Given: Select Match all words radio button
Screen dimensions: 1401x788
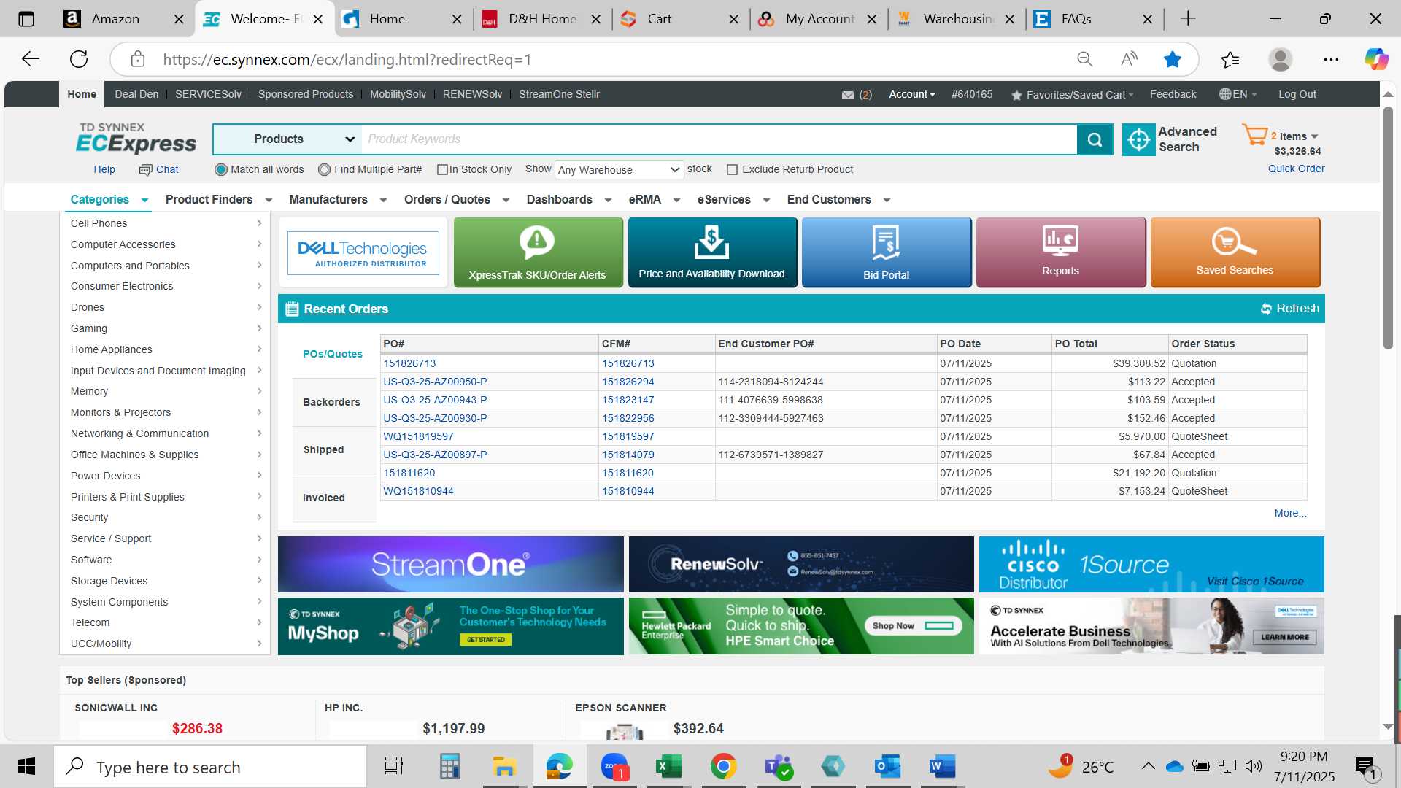Looking at the screenshot, I should [x=220, y=169].
